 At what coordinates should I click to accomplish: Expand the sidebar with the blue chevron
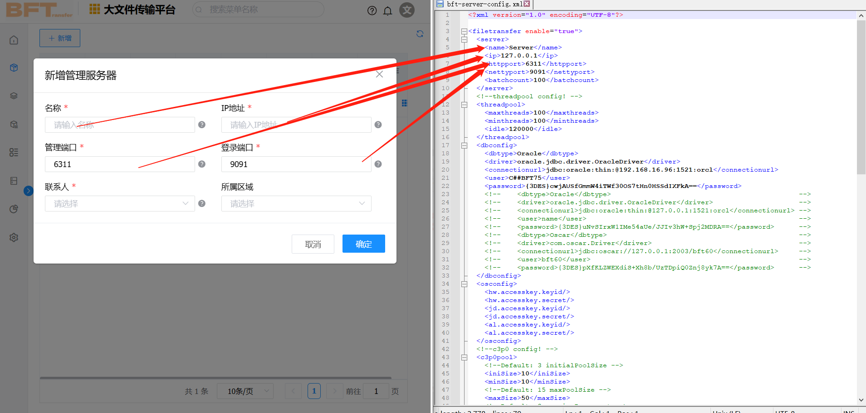pyautogui.click(x=28, y=191)
